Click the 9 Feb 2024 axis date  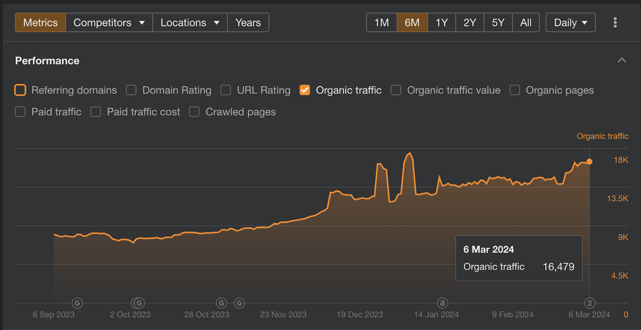[x=513, y=315]
